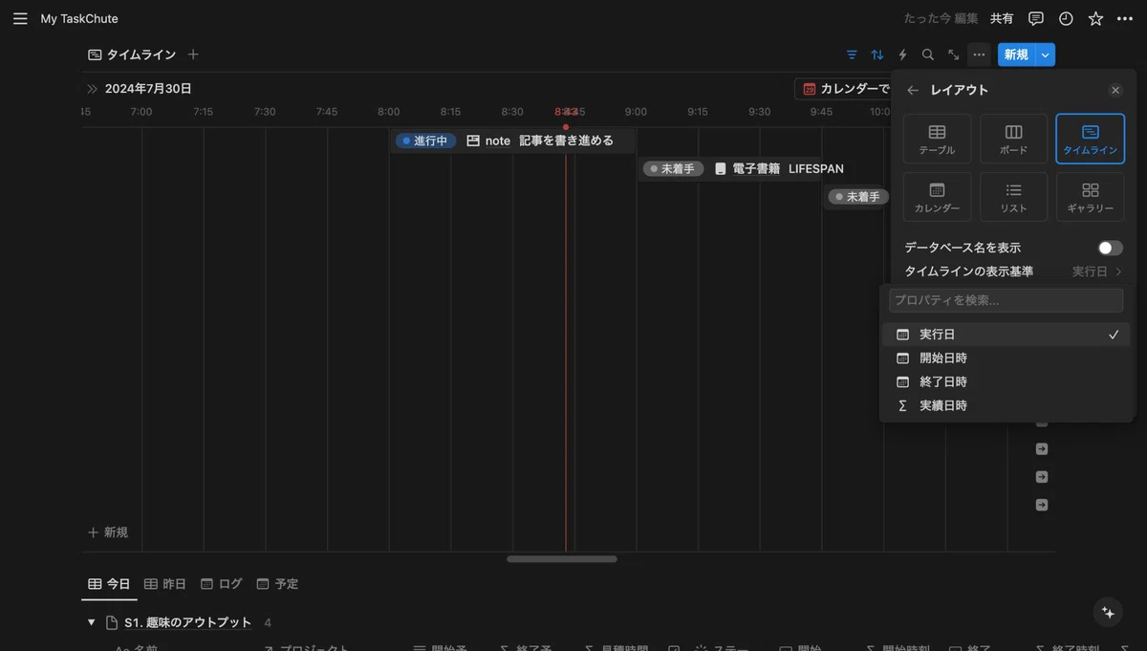Click the timeline horizontal scrollbar
The image size is (1147, 651).
point(562,558)
